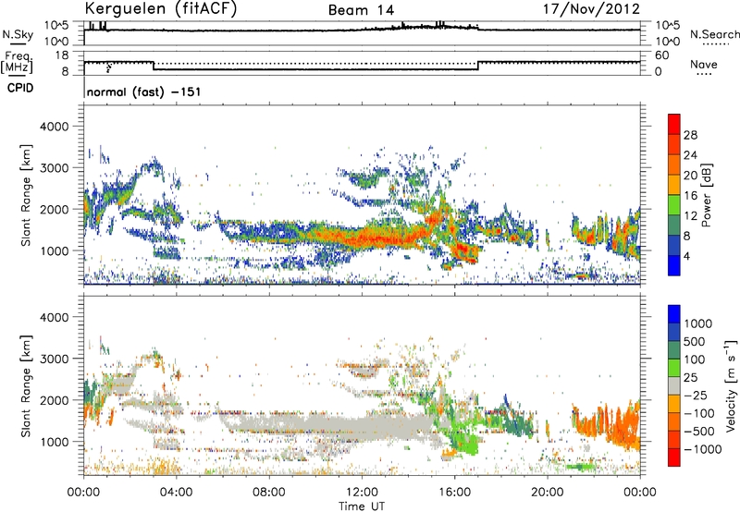Click the blue bottom of power colorbar
Image resolution: width=740 pixels, height=512 pixels.
pyautogui.click(x=674, y=266)
